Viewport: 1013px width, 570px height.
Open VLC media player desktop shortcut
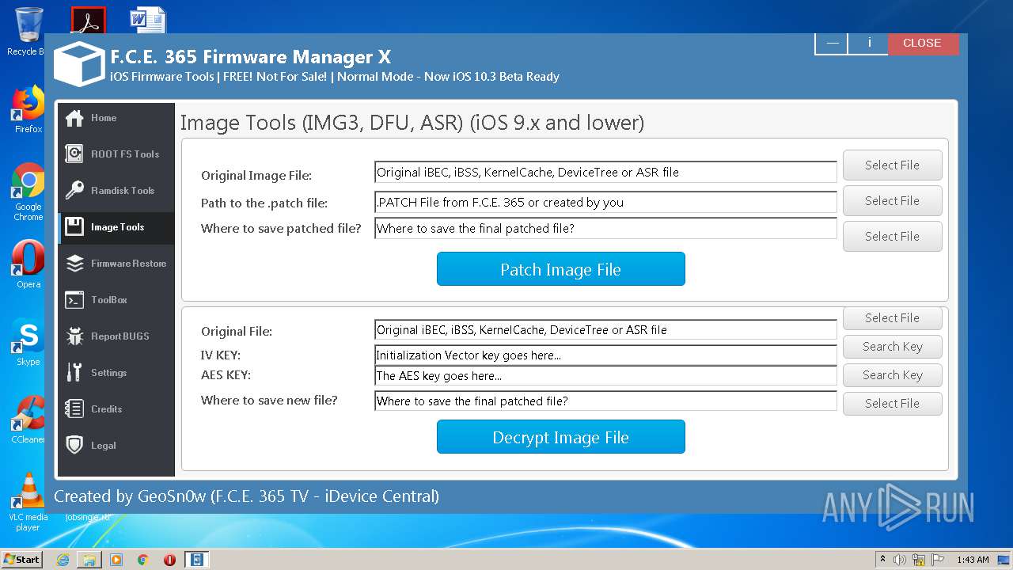coord(28,502)
